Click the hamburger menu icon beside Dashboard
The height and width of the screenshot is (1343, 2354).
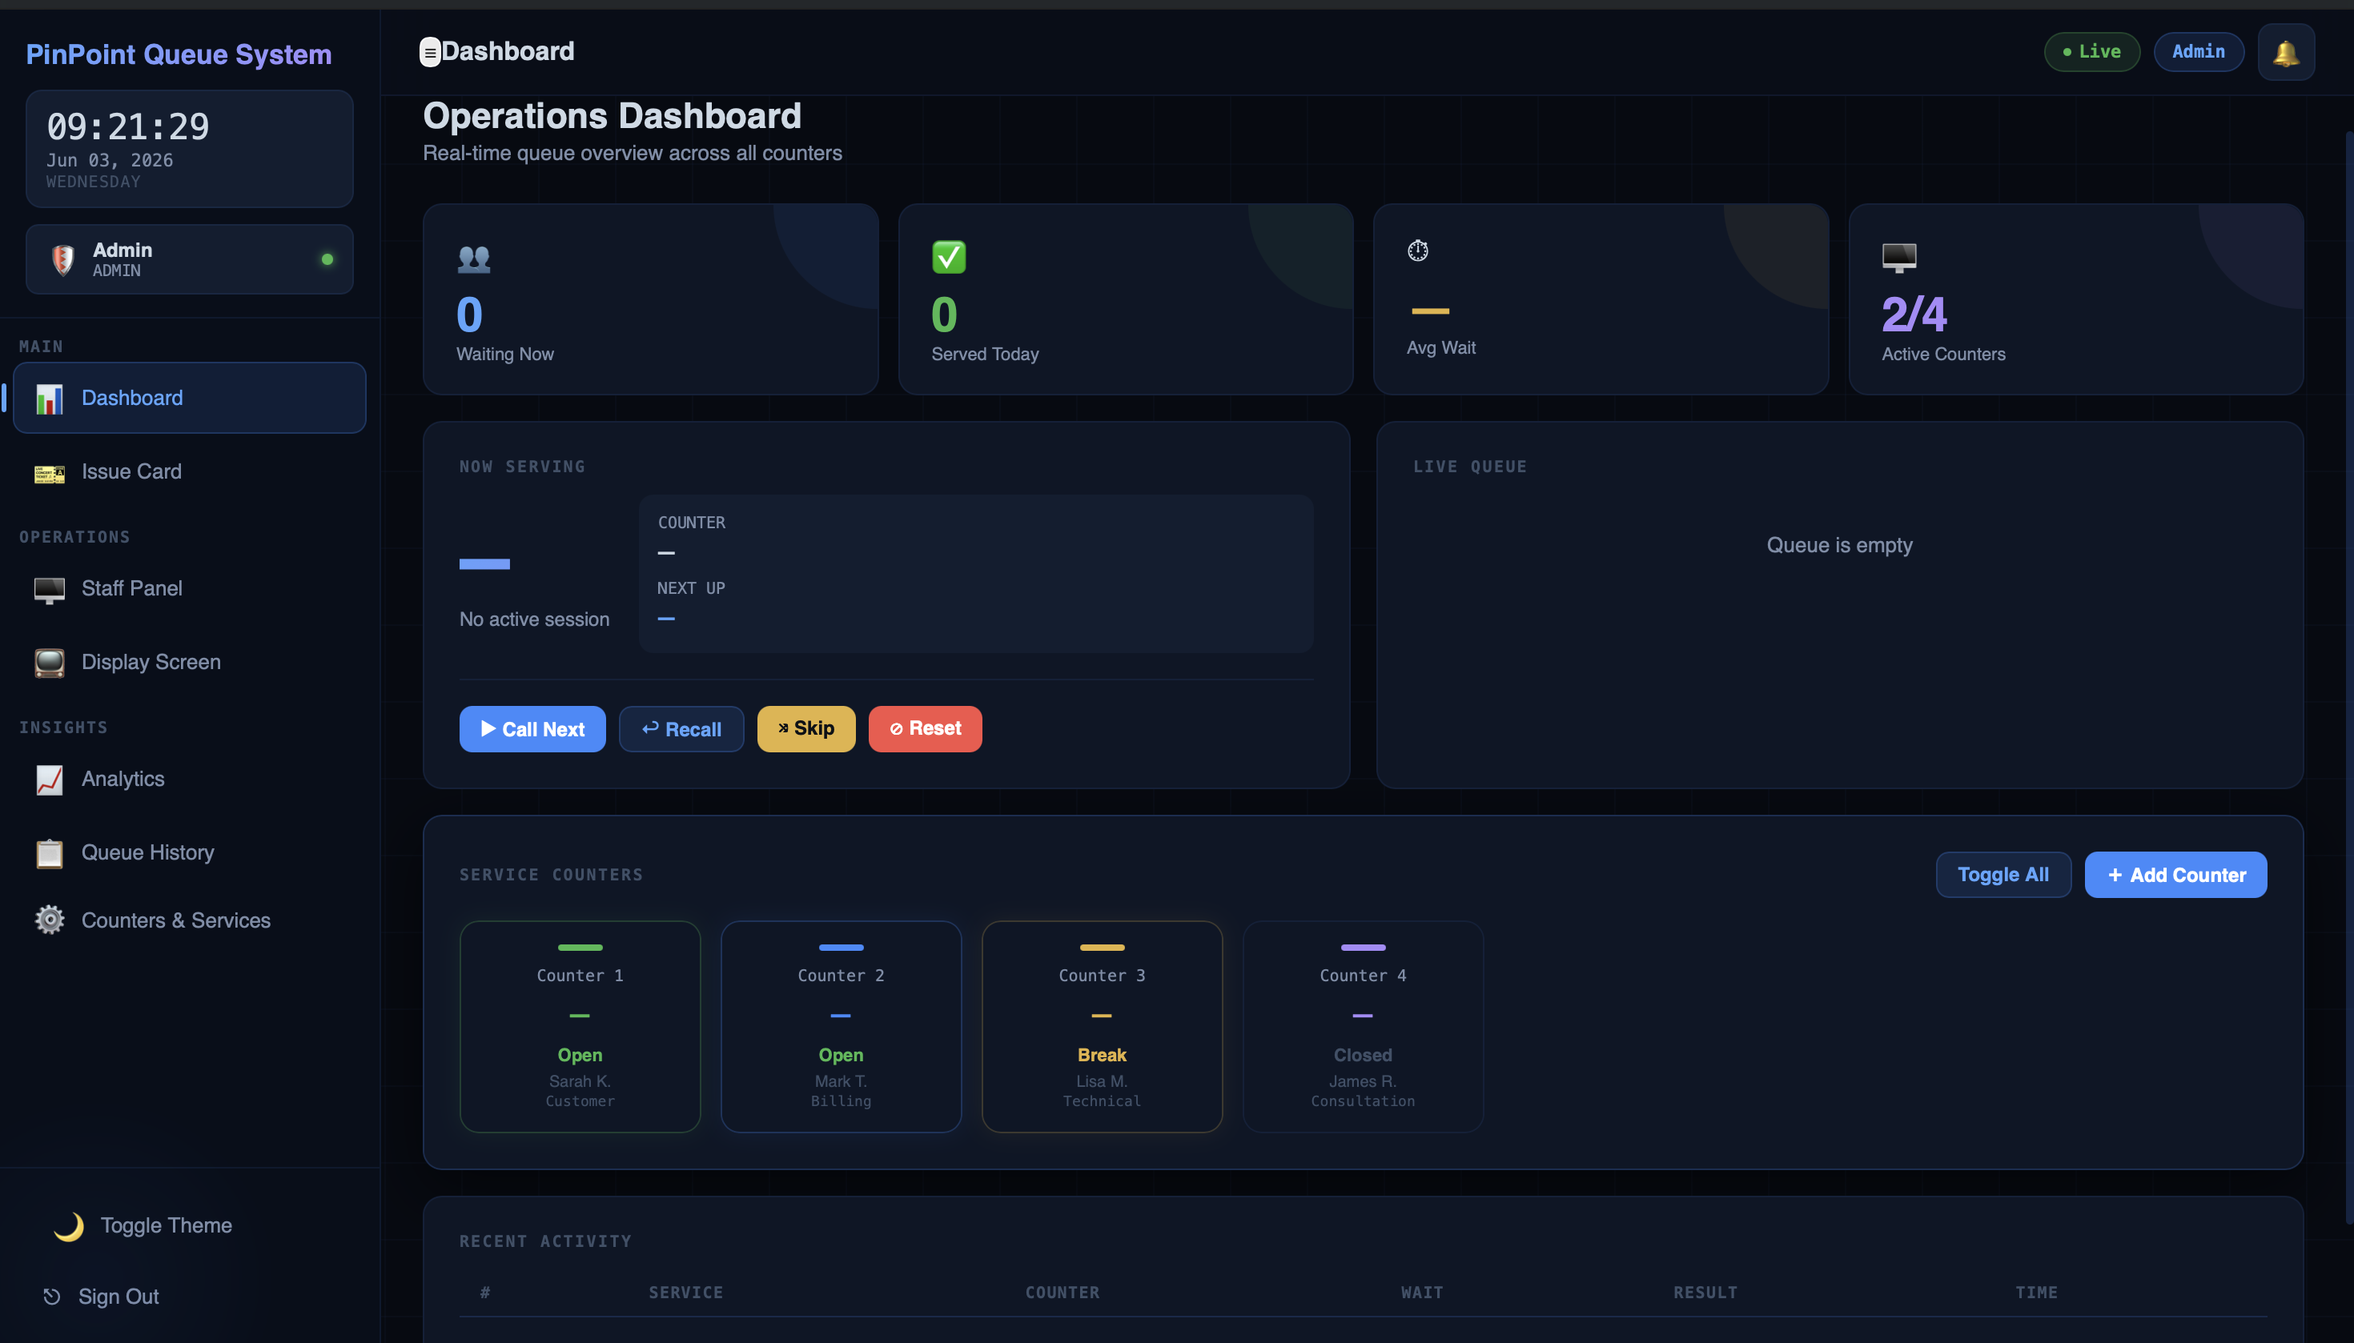click(x=430, y=53)
